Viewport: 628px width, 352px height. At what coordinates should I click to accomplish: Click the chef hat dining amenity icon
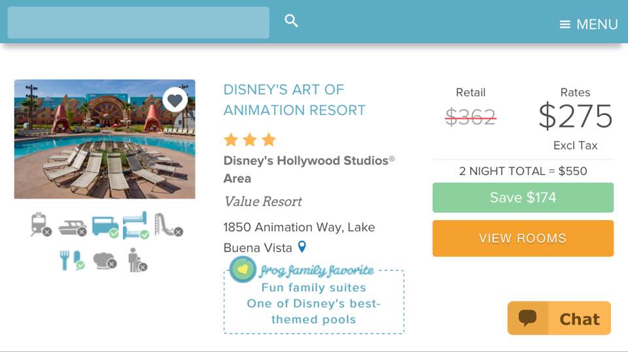pos(105,261)
